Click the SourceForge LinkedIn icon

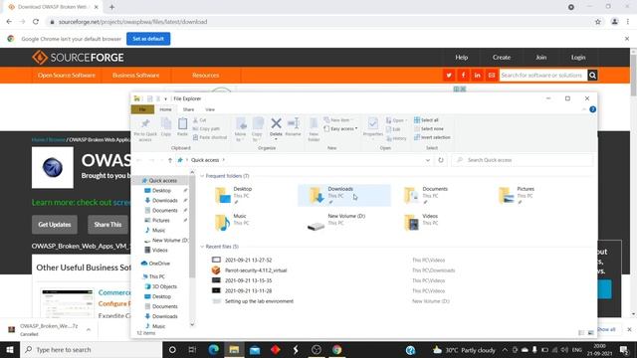477,76
